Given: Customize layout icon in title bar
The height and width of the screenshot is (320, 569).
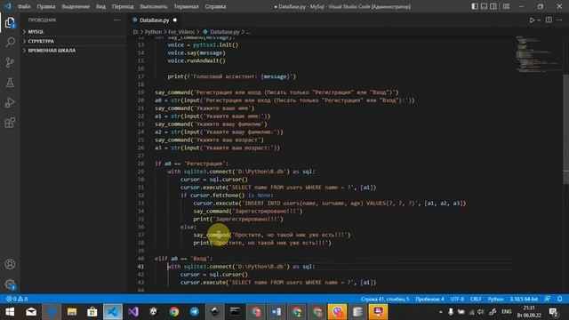Looking at the screenshot, I should (506, 6).
